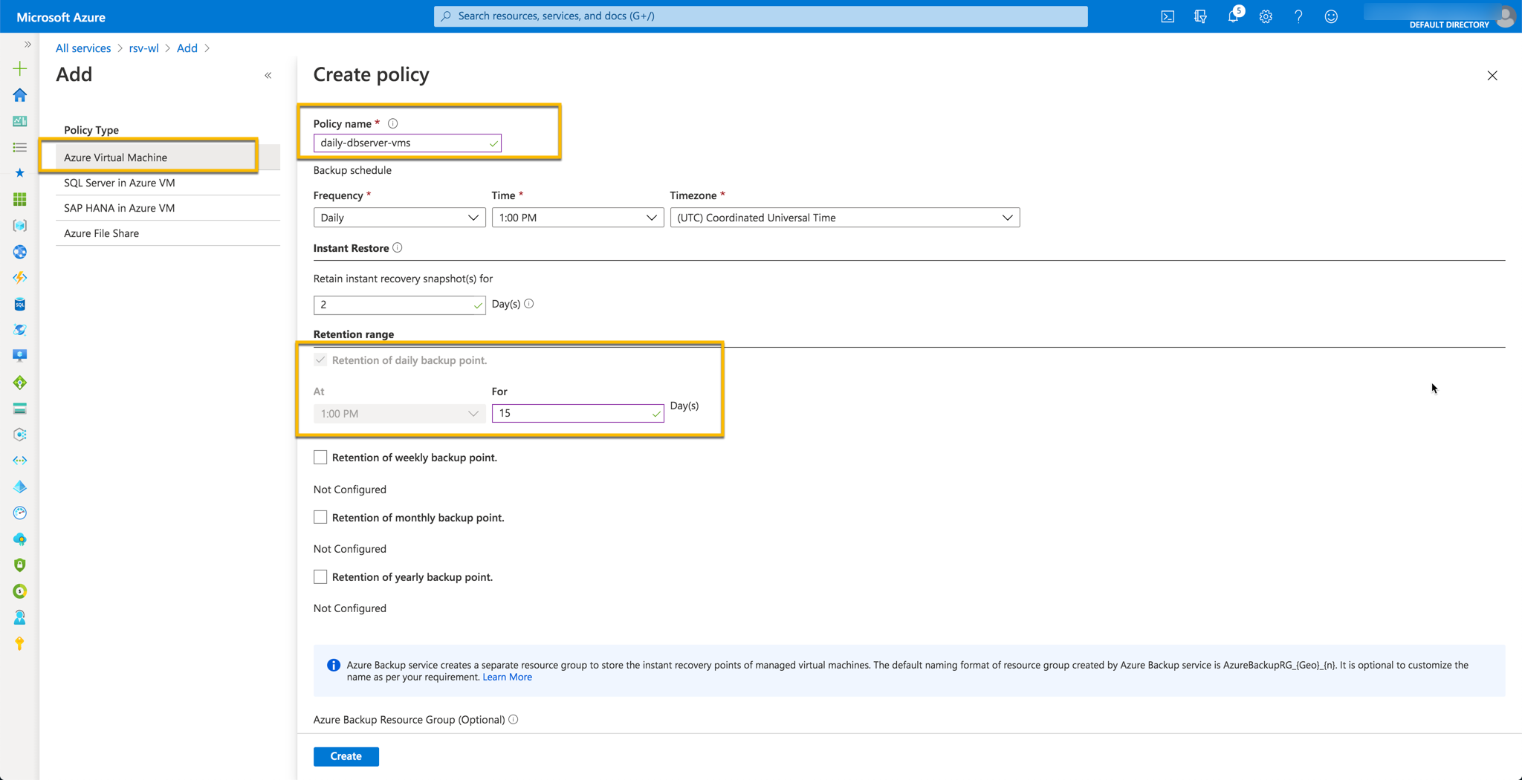Viewport: 1522px width, 780px height.
Task: Toggle Retention of daily backup point checkbox
Action: [x=320, y=360]
